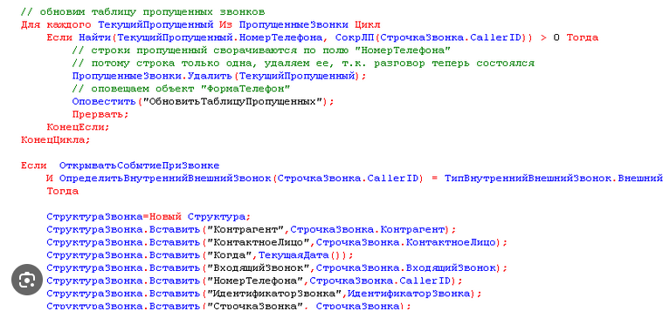Click the line inserting "ИдентификаторЗвонка" into СтруктураЗвонка
The height and width of the screenshot is (318, 663).
[265, 294]
